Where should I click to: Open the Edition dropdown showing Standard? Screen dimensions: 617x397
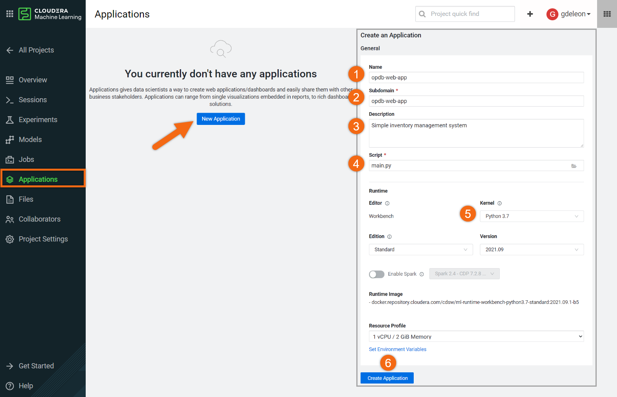point(421,249)
